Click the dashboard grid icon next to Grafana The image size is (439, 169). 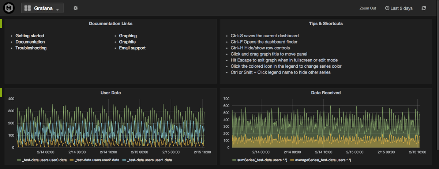click(27, 8)
